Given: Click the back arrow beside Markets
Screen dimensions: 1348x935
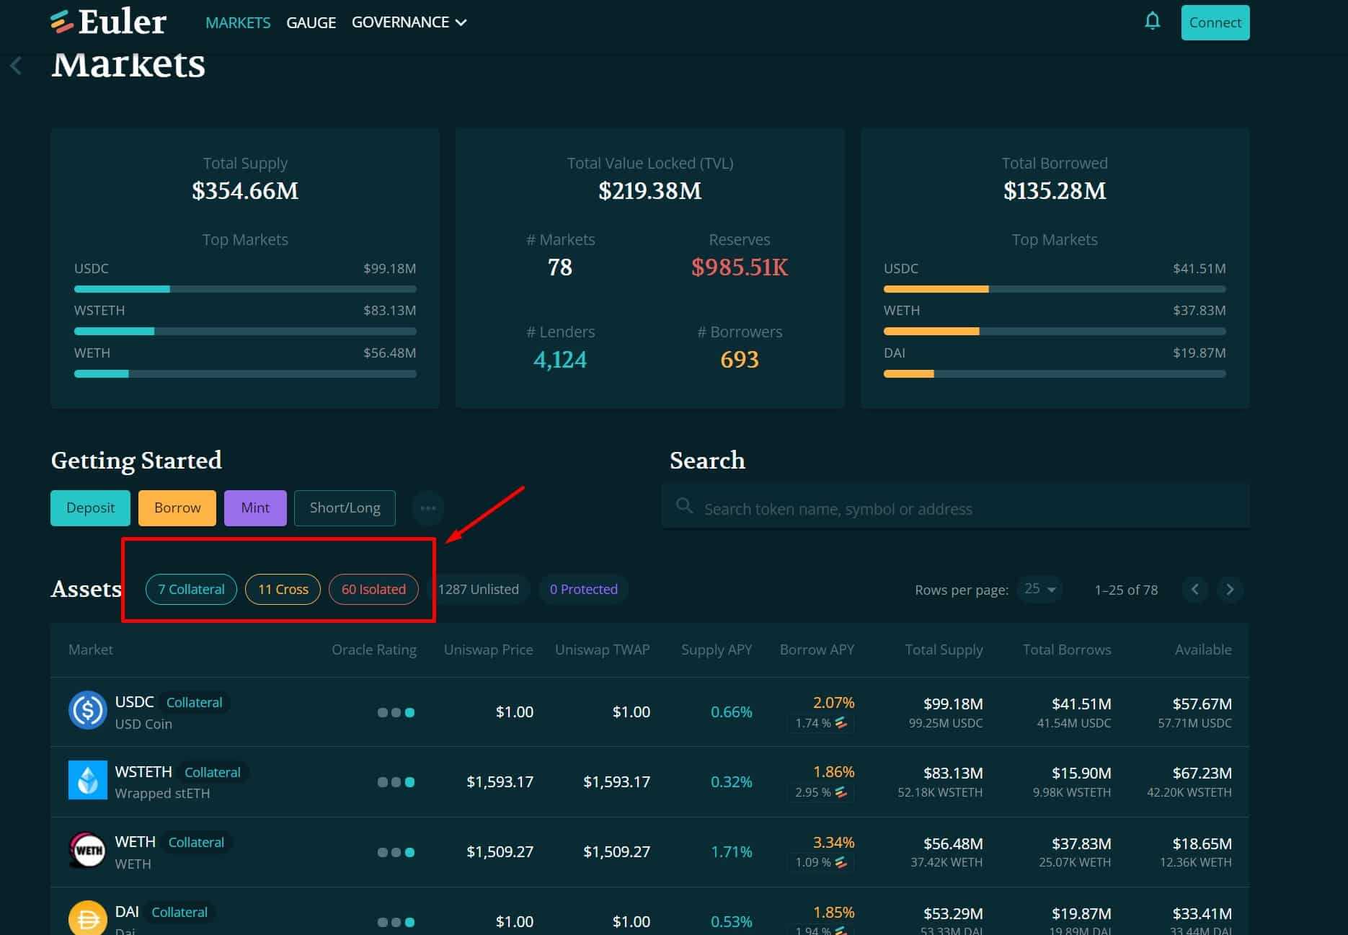Looking at the screenshot, I should pos(16,66).
